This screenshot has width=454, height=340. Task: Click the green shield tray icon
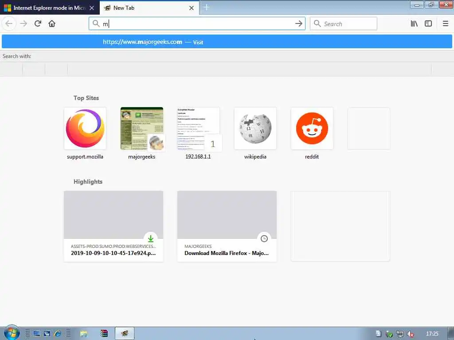click(x=389, y=334)
